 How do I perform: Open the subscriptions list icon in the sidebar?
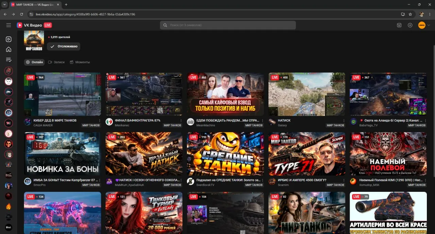pos(8,60)
